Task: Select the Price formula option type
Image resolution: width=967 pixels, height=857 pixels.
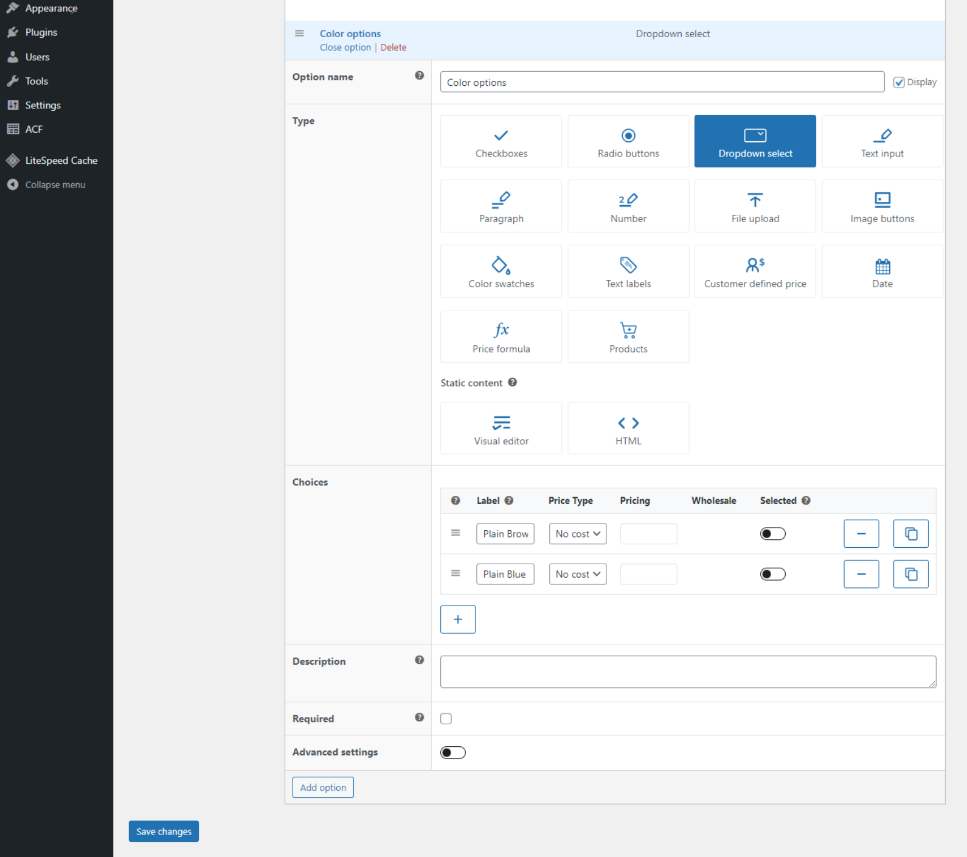Action: tap(501, 337)
